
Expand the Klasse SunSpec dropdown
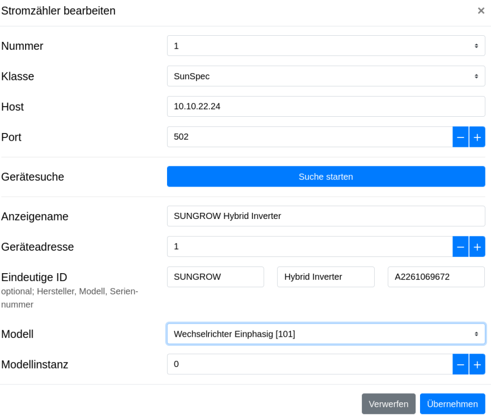(x=326, y=76)
